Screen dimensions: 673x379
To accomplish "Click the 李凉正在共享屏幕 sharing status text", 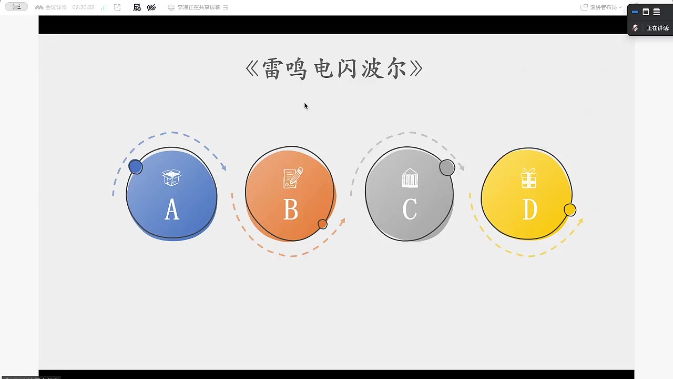I will coord(199,7).
